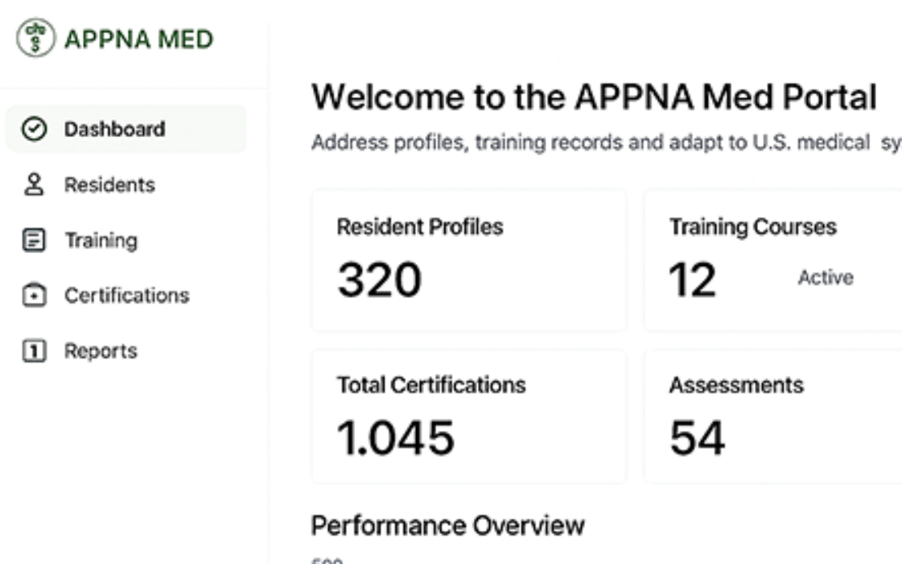902x564 pixels.
Task: Open the Assessments card
Action: (773, 416)
